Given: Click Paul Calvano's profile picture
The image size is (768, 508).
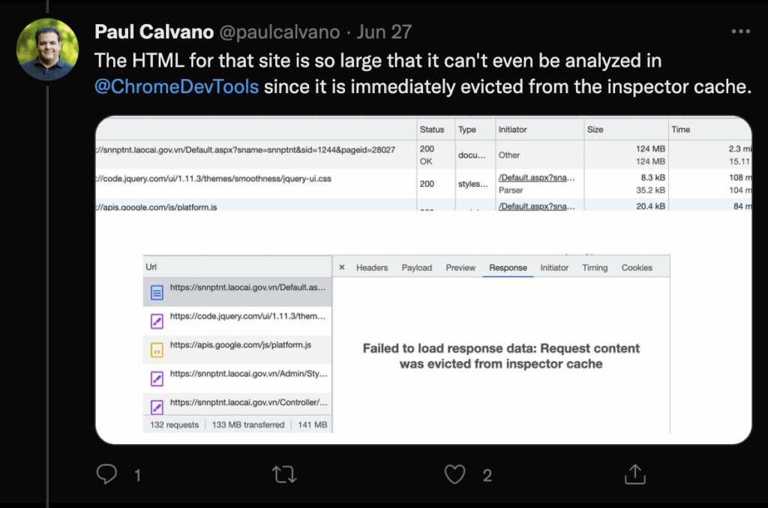Looking at the screenshot, I should (47, 50).
